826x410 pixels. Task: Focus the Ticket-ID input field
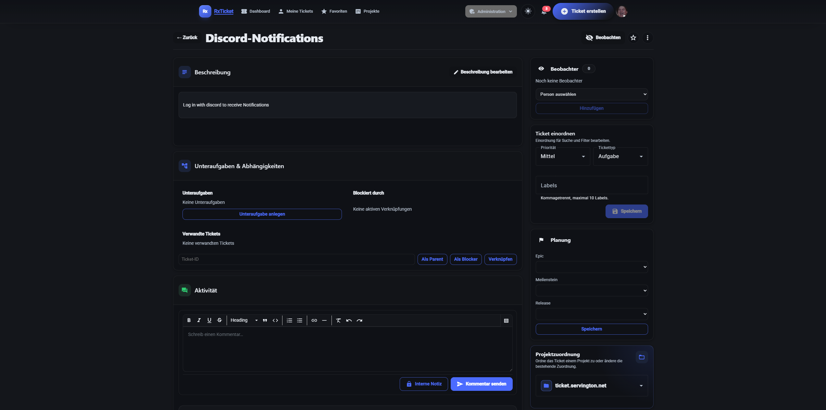tap(297, 259)
